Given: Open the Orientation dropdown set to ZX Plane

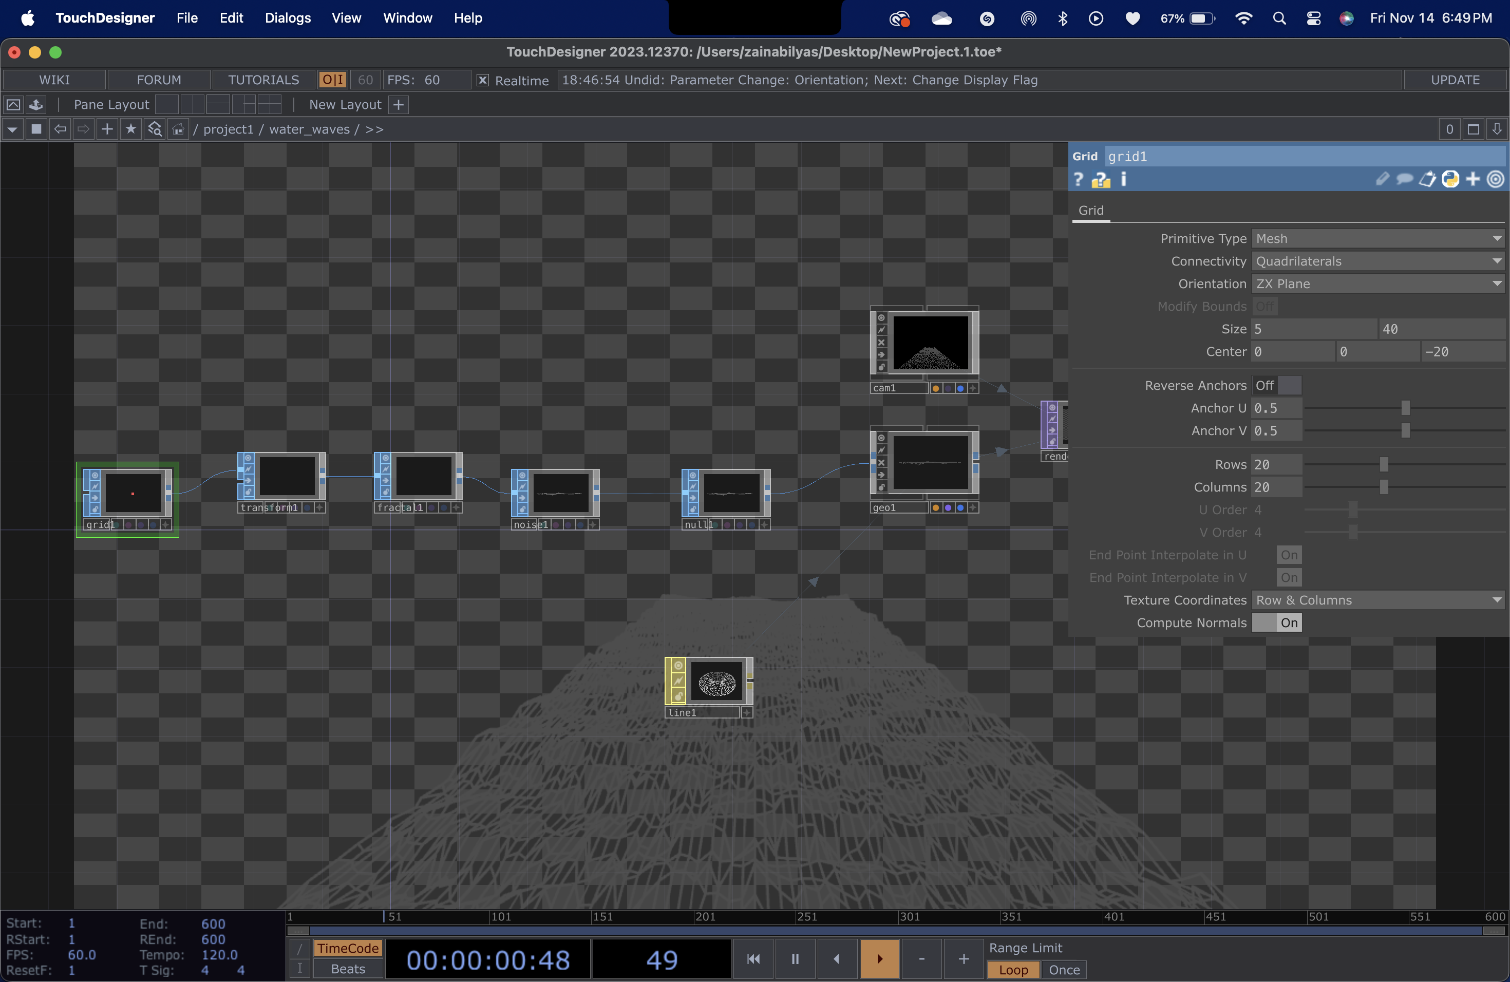Looking at the screenshot, I should pyautogui.click(x=1378, y=284).
